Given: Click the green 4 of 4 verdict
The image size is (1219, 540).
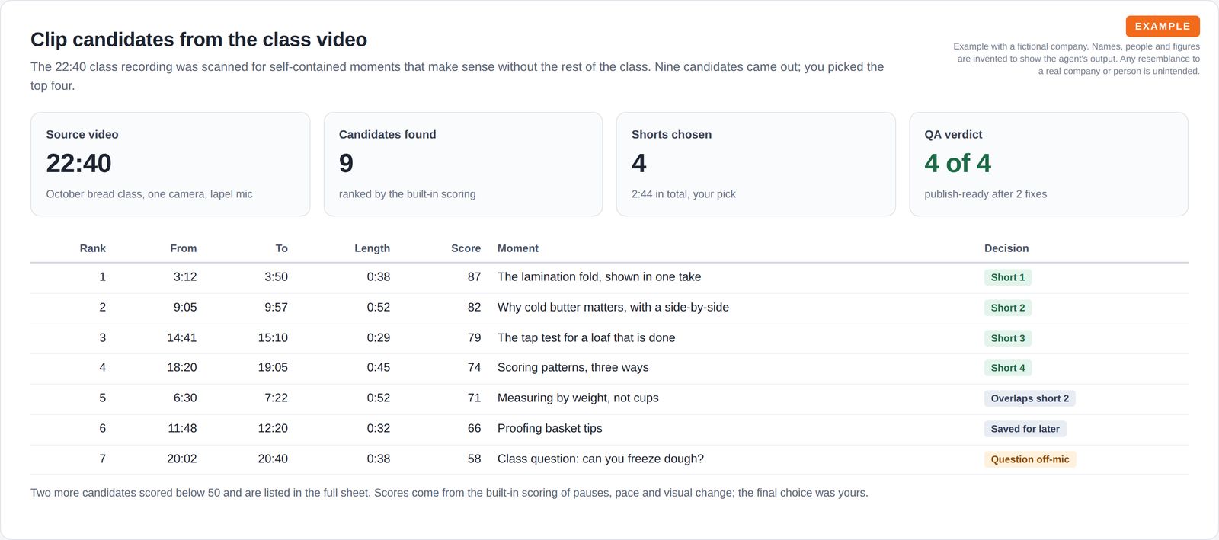Looking at the screenshot, I should coord(958,163).
